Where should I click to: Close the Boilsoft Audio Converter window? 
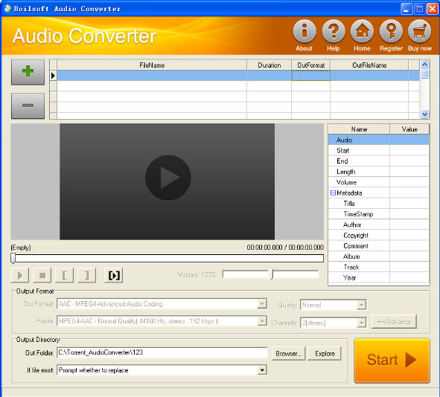433,9
